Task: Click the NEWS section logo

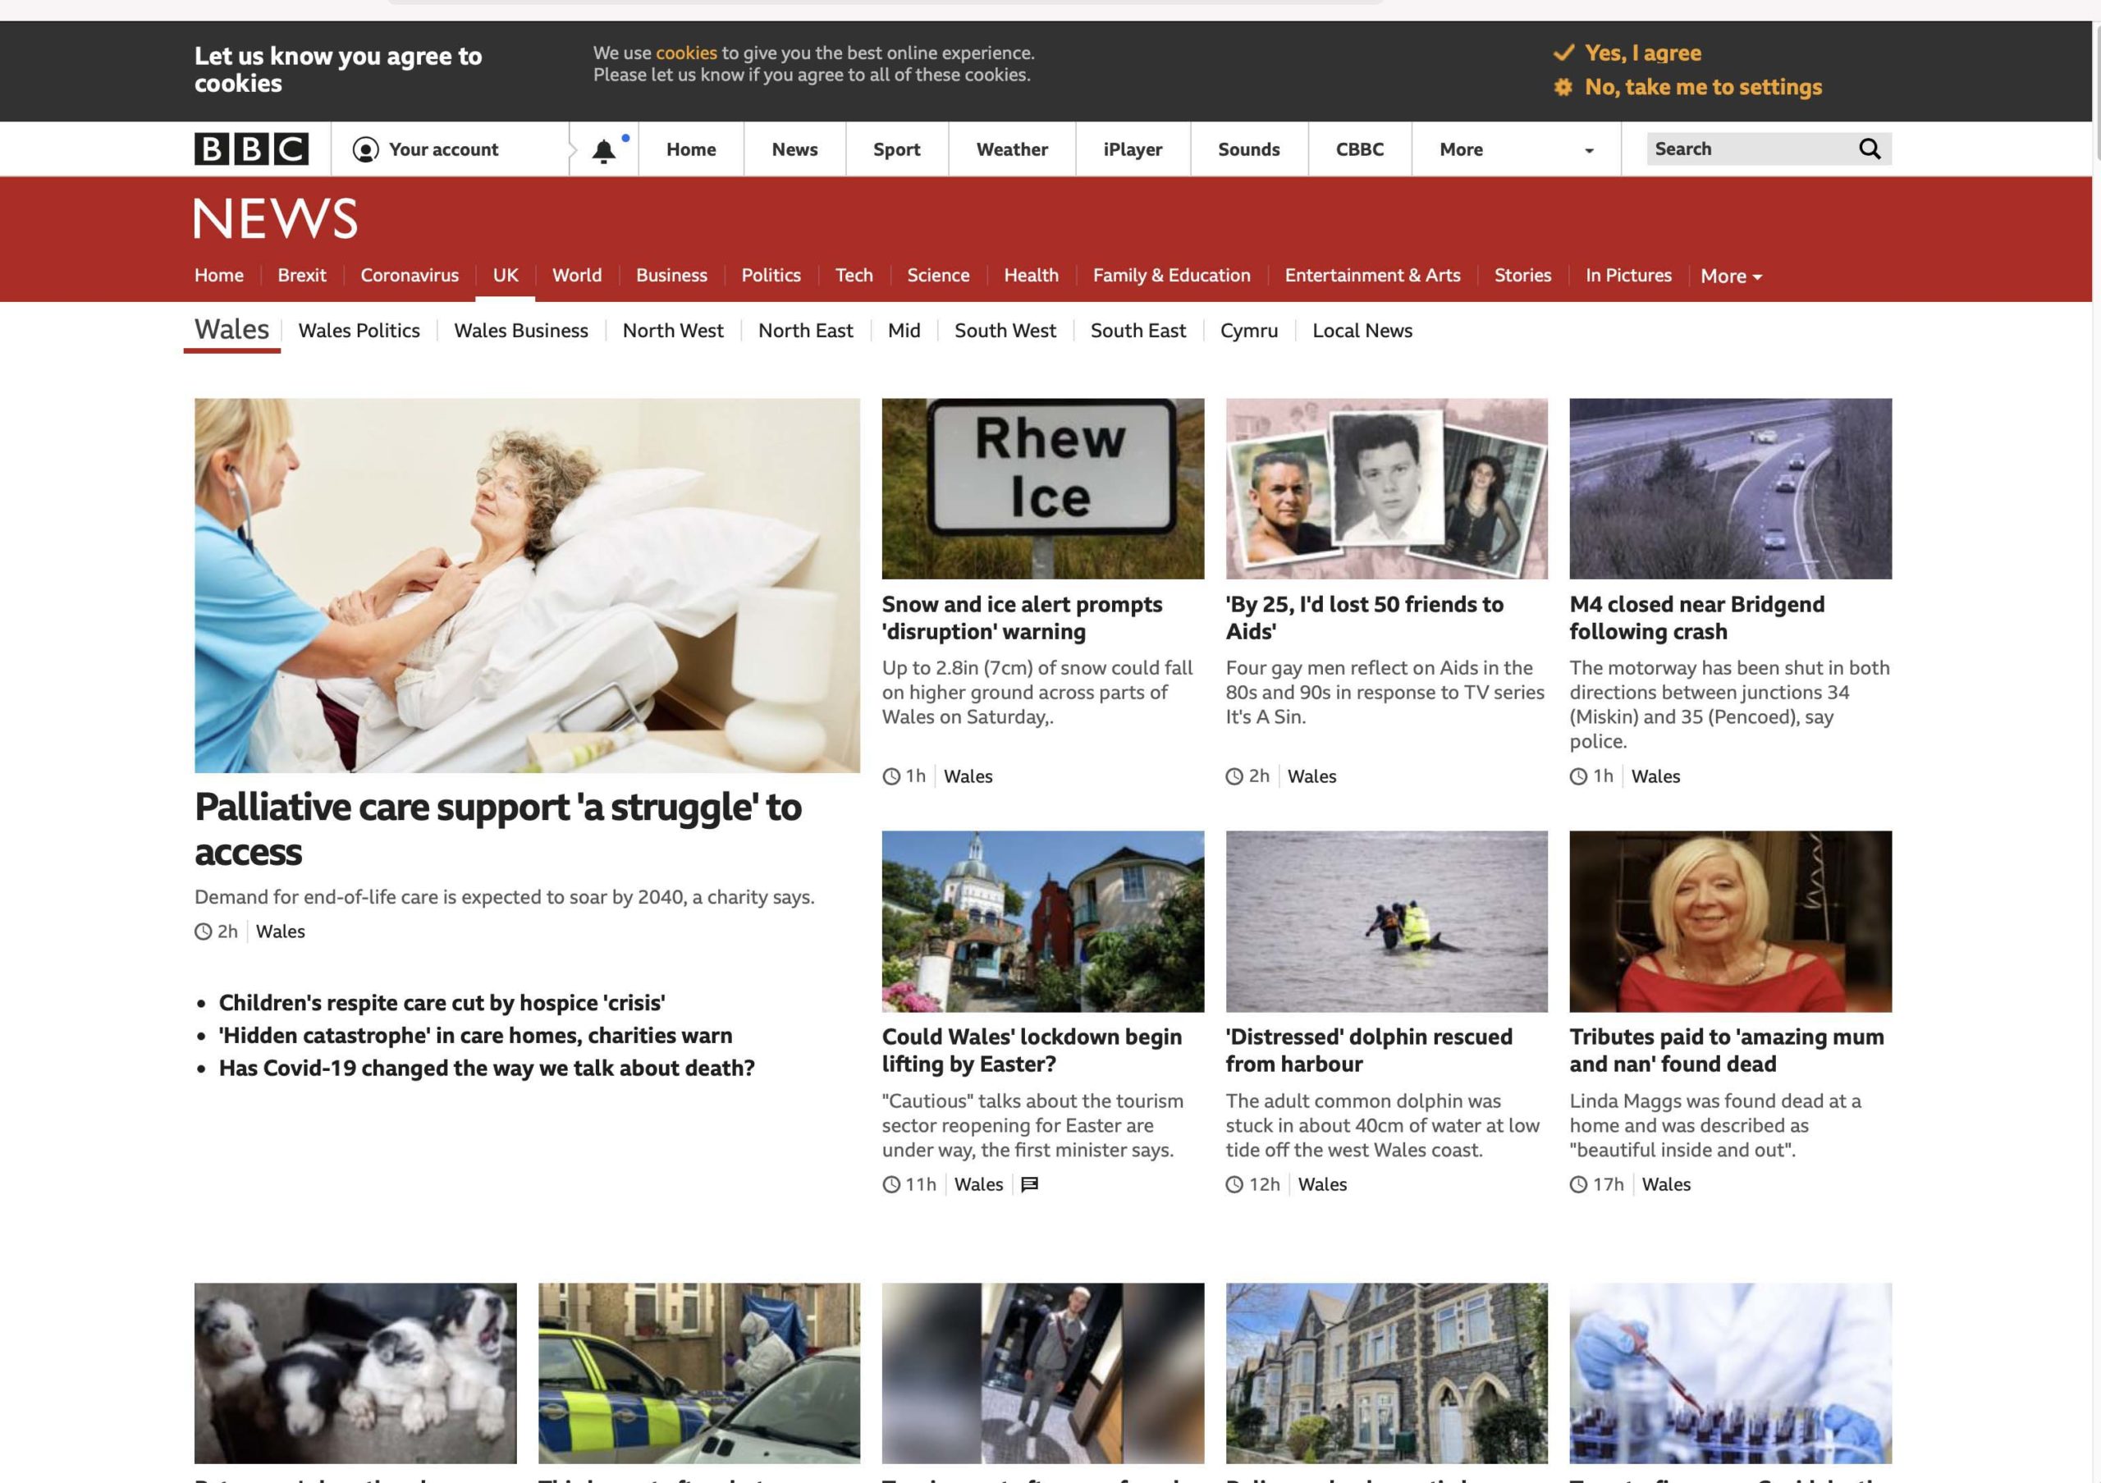Action: click(x=276, y=218)
